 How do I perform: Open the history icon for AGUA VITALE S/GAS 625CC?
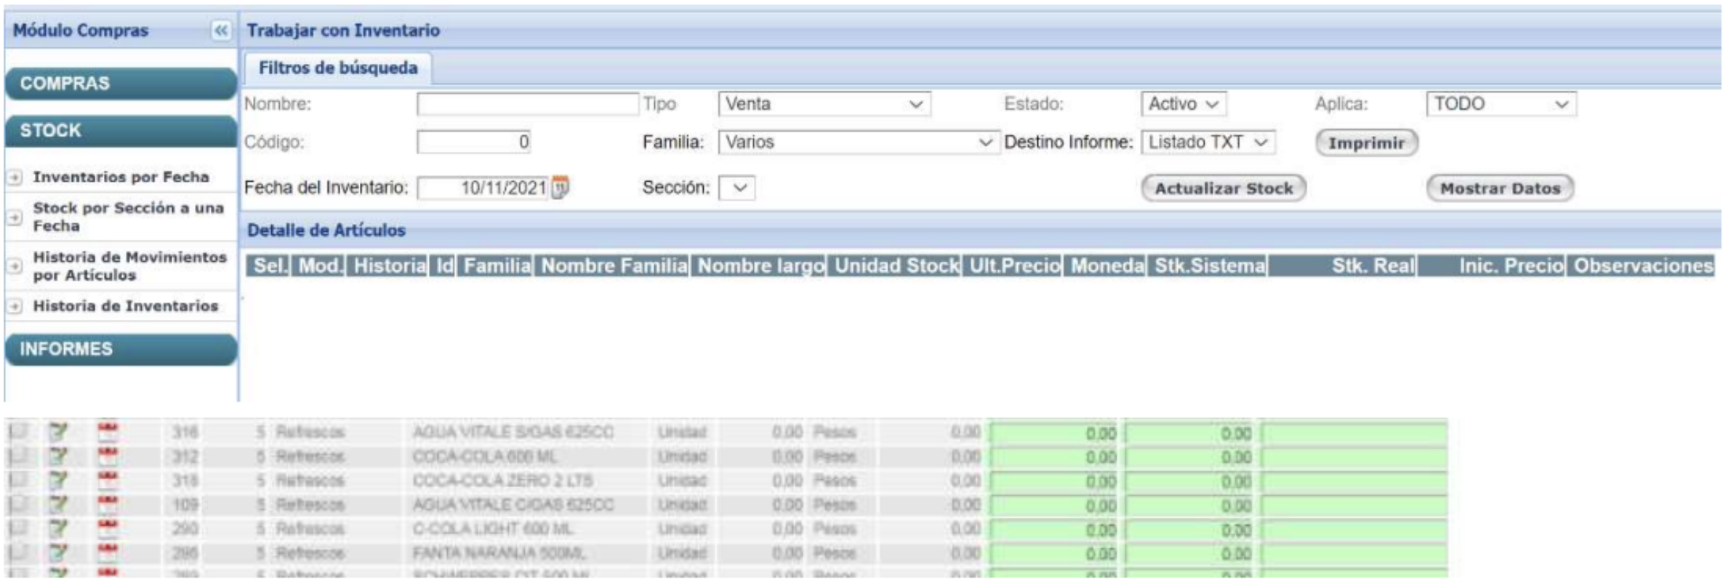pos(108,432)
